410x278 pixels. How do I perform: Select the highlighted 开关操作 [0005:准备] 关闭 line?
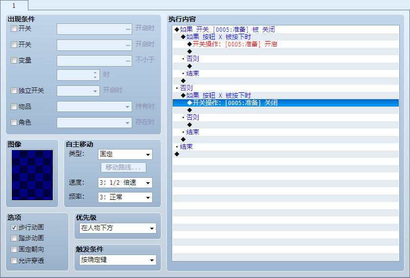tap(286, 103)
